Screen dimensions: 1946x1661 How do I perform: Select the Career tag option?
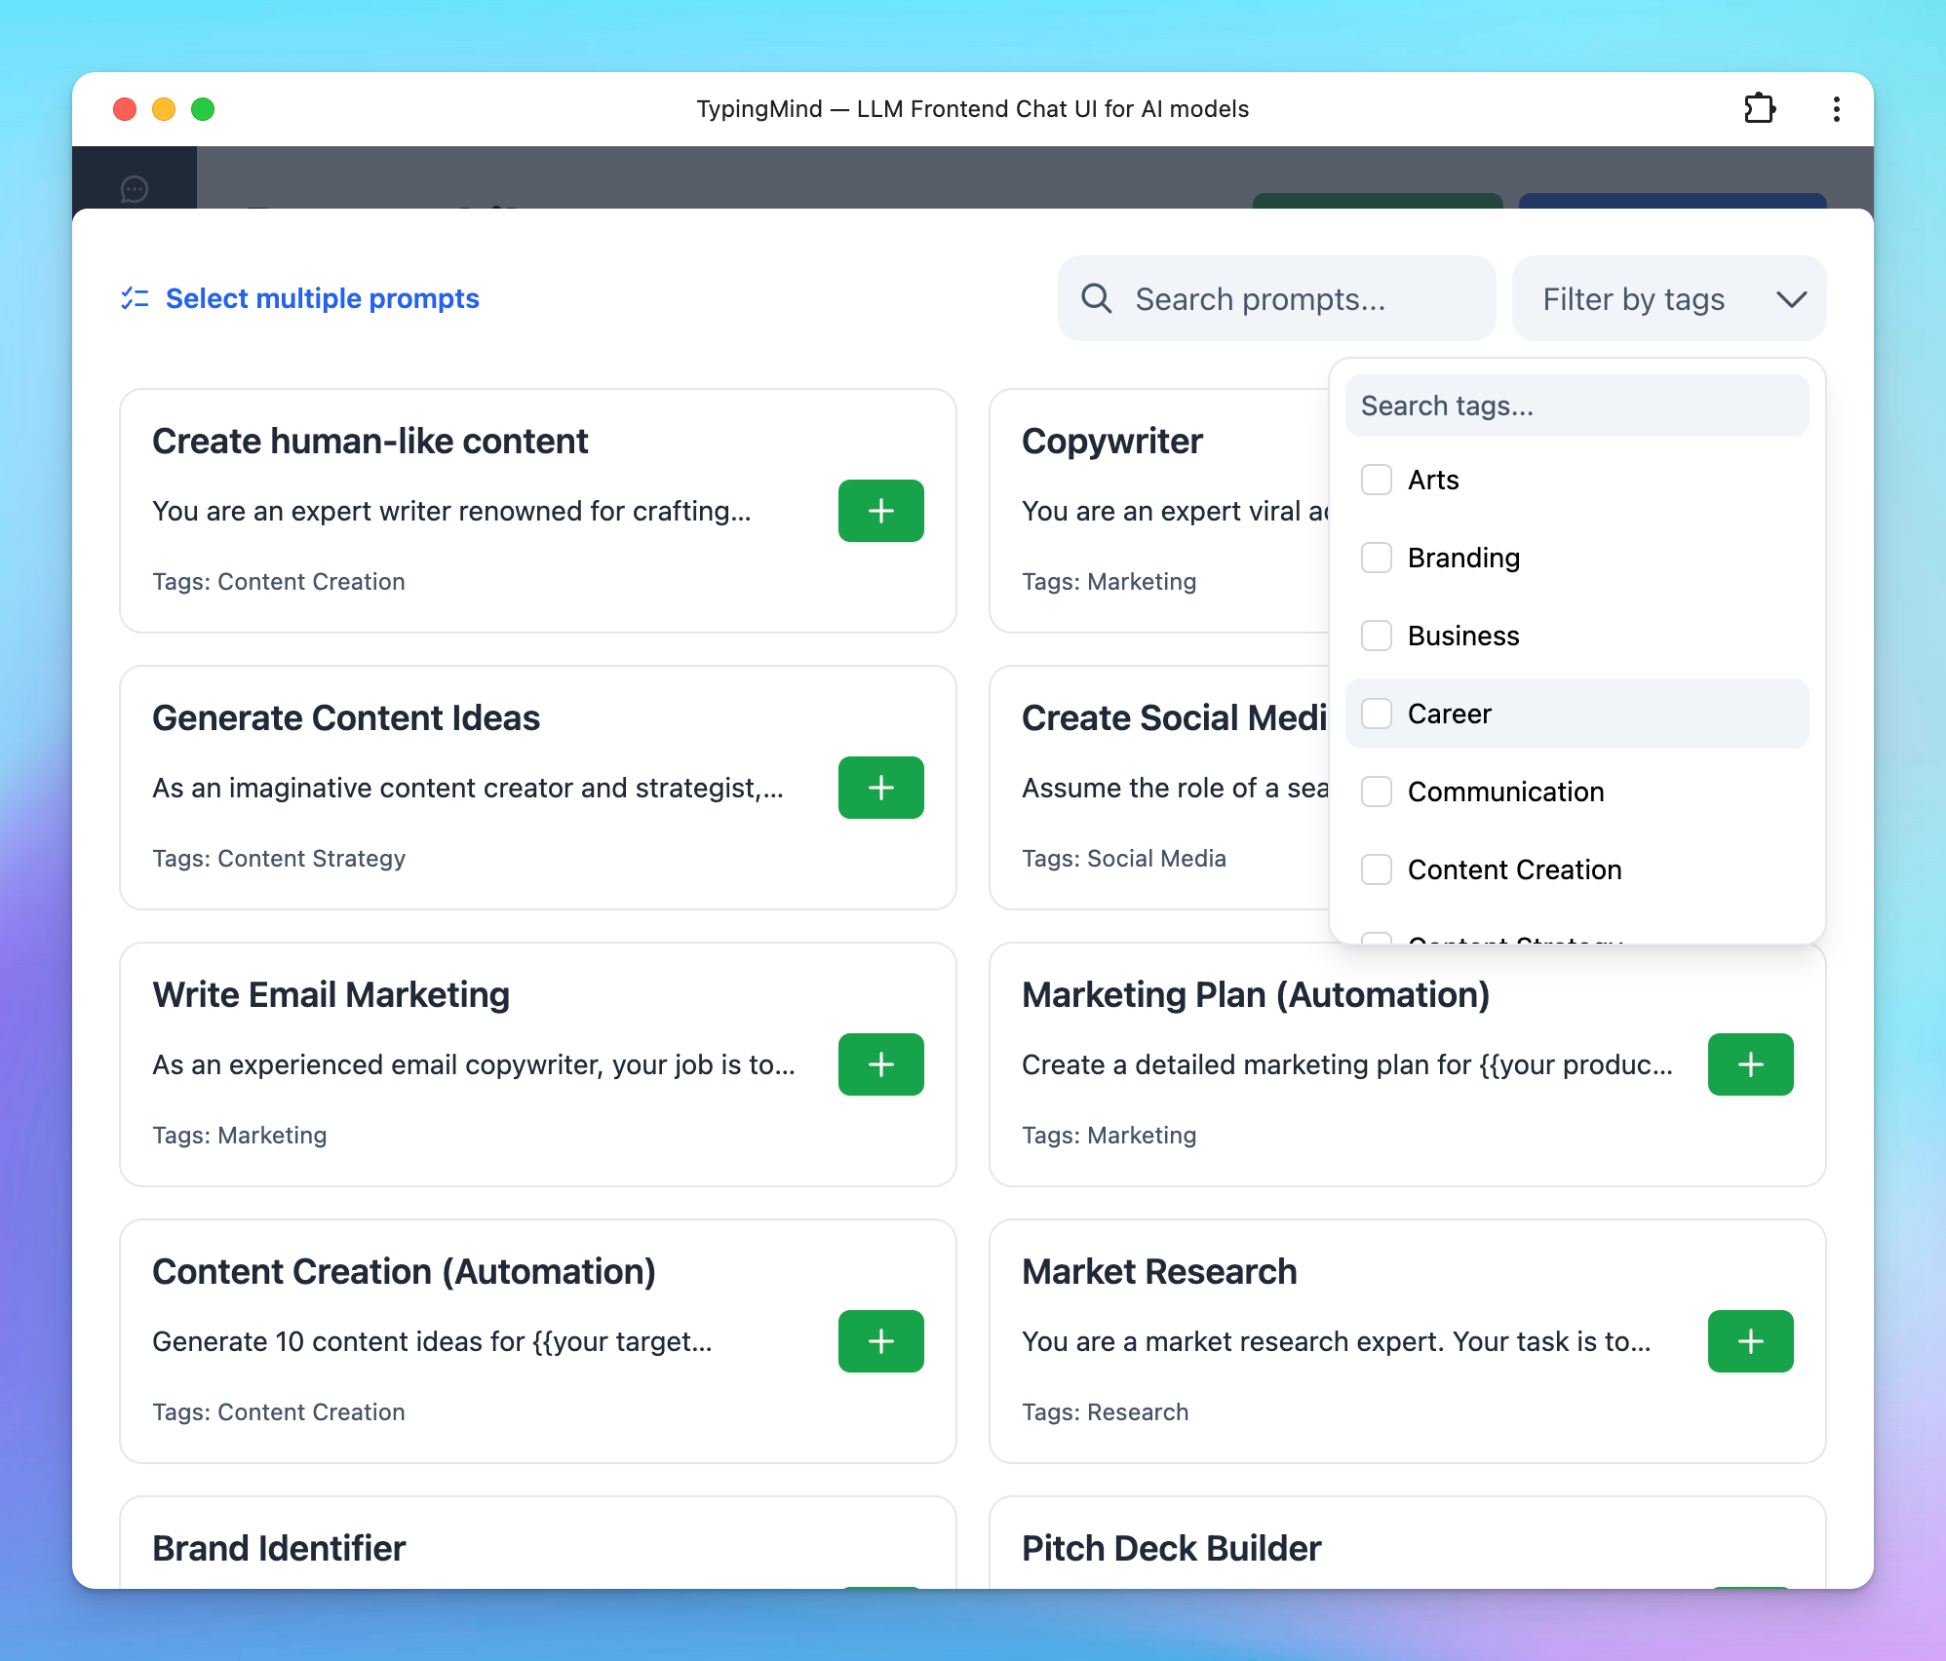tap(1449, 714)
